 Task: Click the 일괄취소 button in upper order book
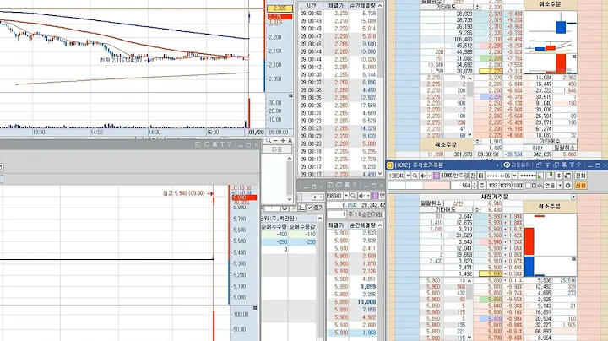coord(565,148)
